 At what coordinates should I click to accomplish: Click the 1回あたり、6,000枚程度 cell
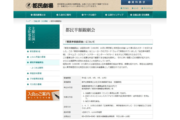pyautogui.click(x=117, y=112)
